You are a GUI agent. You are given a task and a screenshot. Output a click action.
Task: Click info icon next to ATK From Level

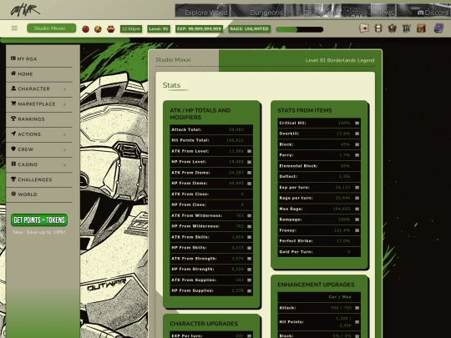click(x=250, y=151)
